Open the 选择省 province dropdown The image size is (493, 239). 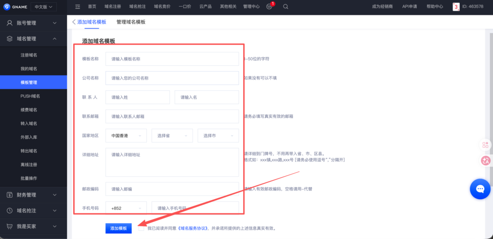tap(172, 136)
